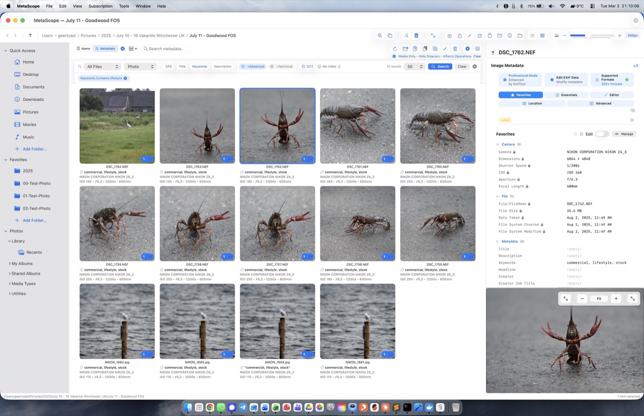This screenshot has width=644, height=416.
Task: Open the Subscription menu
Action: (100, 6)
